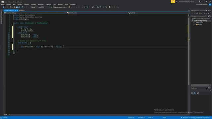The height and width of the screenshot is (119, 212).
Task: Expand the Ссылки references node
Action: [194, 23]
